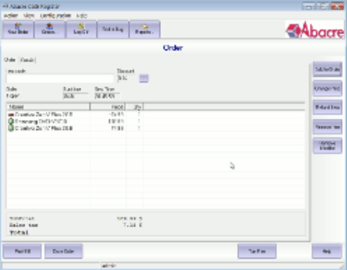Image resolution: width=347 pixels, height=270 pixels.
Task: Click the Refund Item button
Action: pyautogui.click(x=327, y=107)
